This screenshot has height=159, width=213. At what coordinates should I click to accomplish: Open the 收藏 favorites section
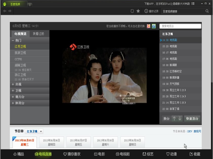pos(195,154)
